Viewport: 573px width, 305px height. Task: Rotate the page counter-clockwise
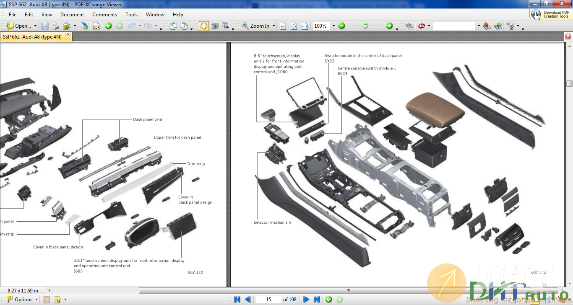173,26
